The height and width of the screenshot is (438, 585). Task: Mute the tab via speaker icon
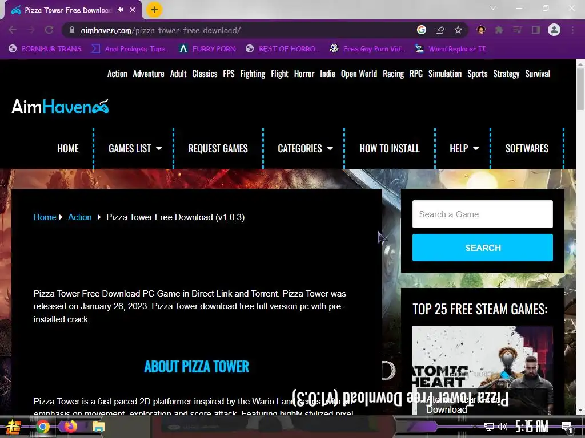pyautogui.click(x=120, y=10)
